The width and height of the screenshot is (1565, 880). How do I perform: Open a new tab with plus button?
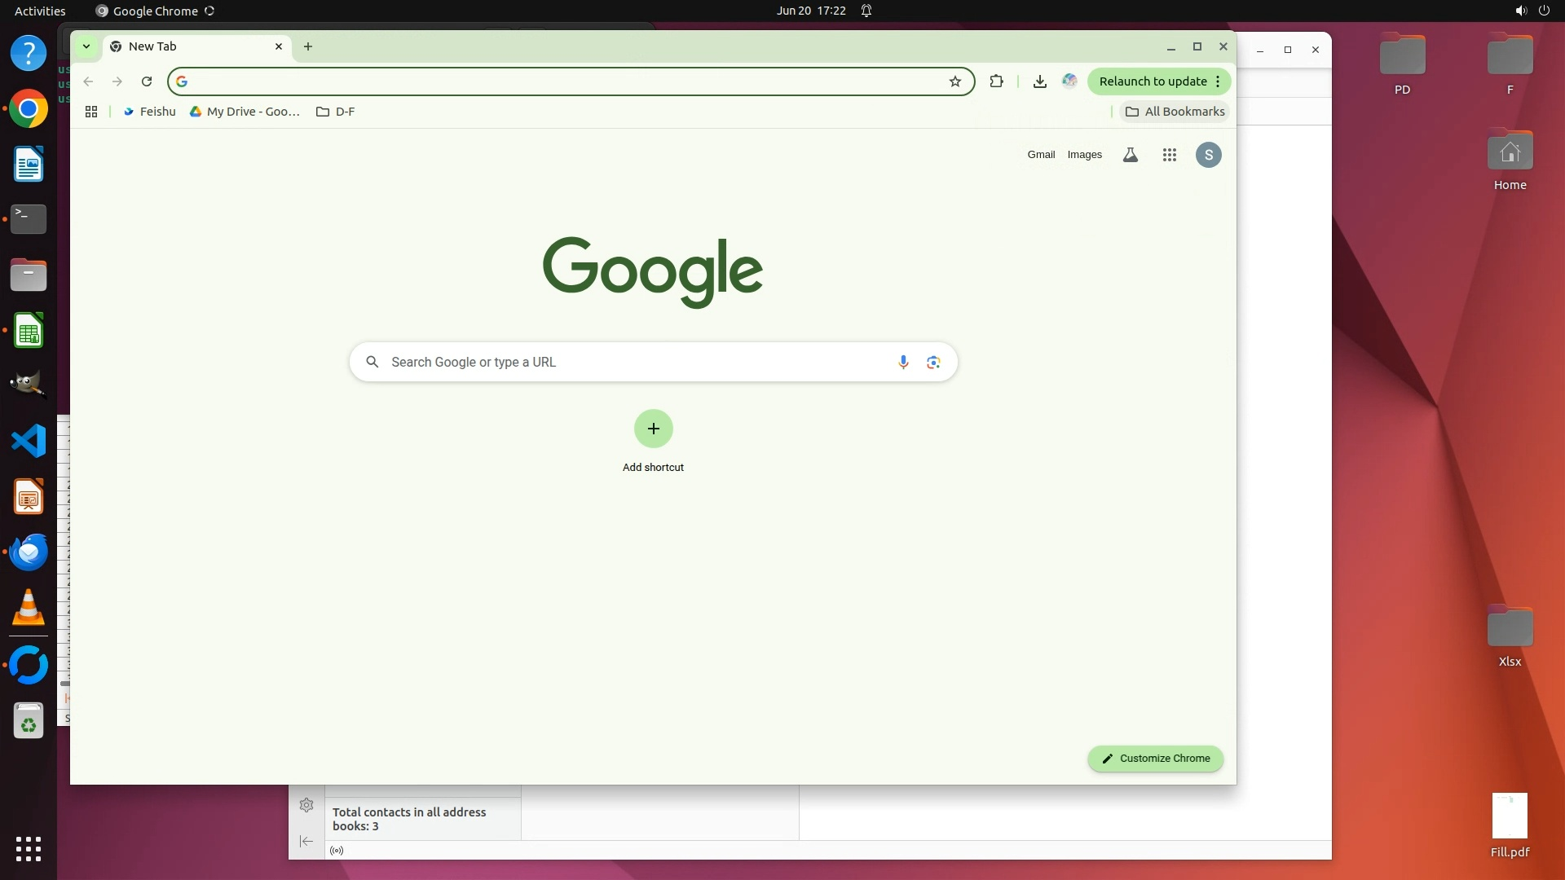point(308,46)
